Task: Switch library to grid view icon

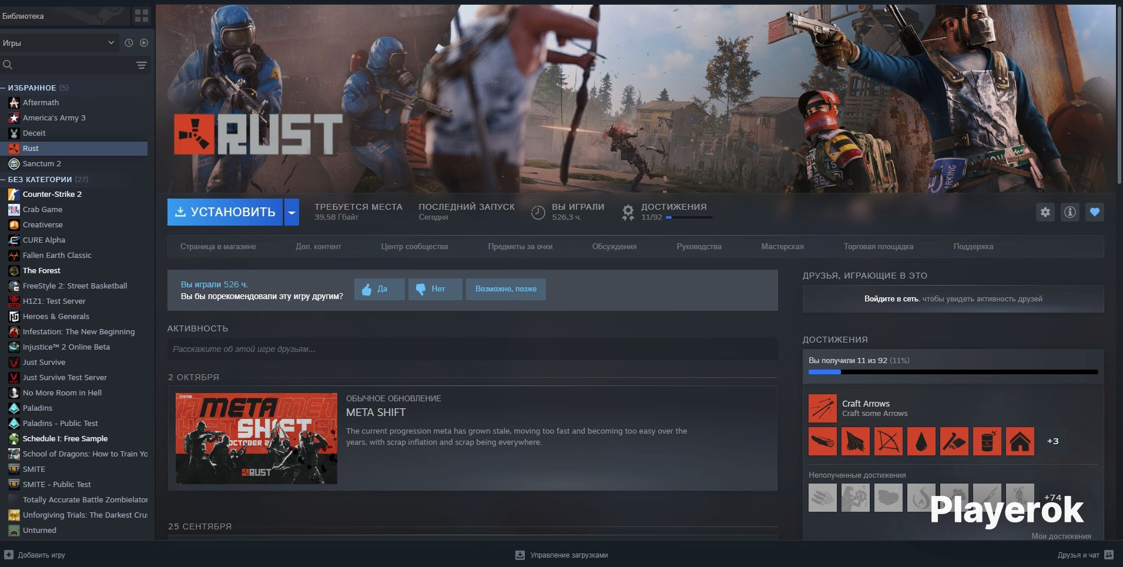Action: pyautogui.click(x=142, y=16)
